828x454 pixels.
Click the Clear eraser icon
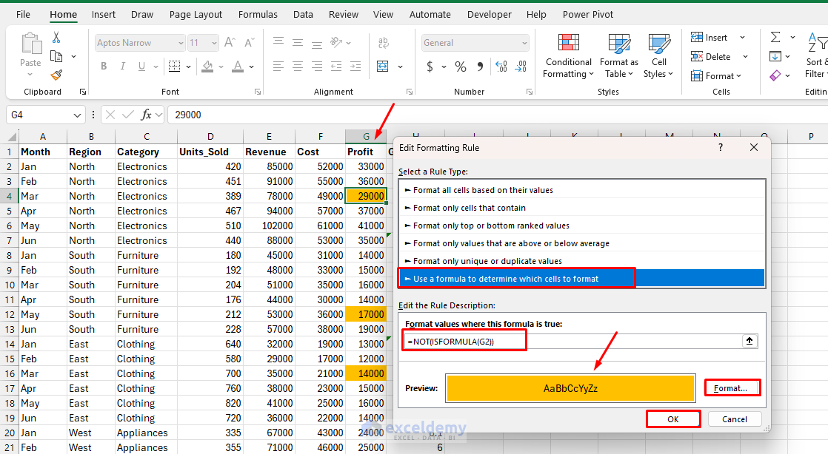775,75
